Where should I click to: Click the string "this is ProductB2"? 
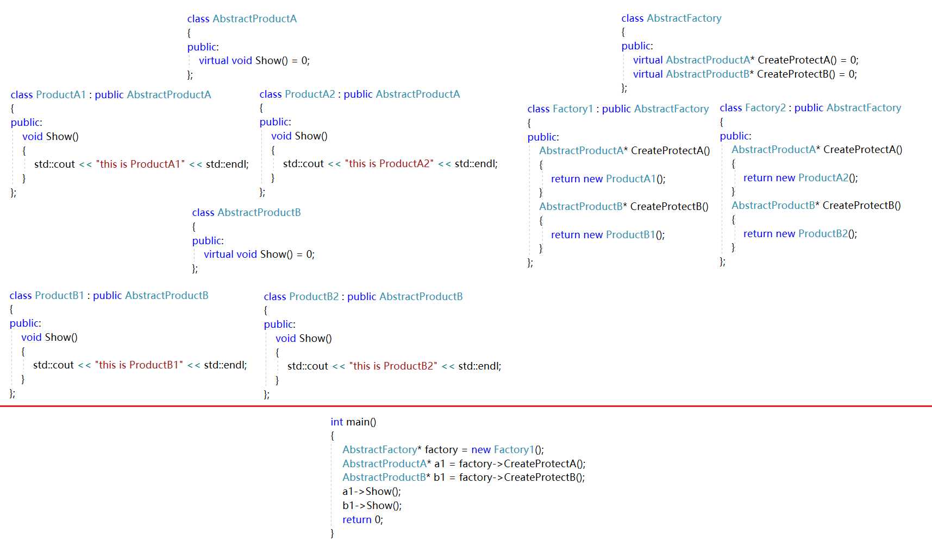[393, 366]
